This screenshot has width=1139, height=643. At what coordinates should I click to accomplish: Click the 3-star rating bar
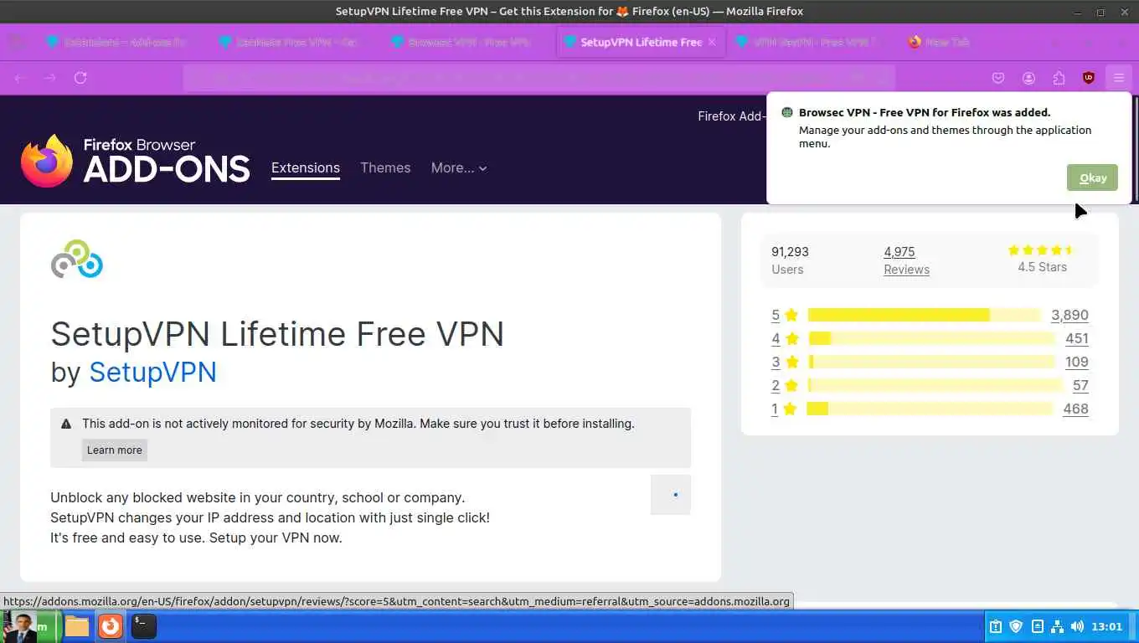931,362
